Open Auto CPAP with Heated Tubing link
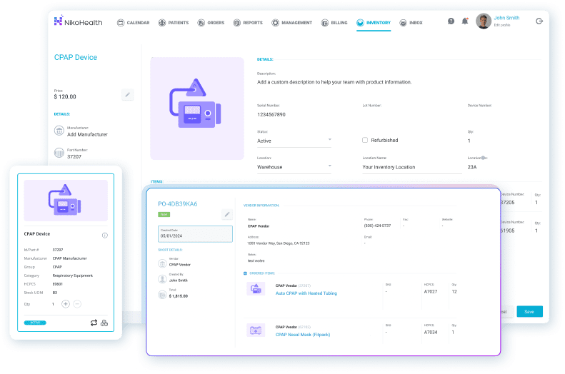The width and height of the screenshot is (565, 374). click(306, 293)
